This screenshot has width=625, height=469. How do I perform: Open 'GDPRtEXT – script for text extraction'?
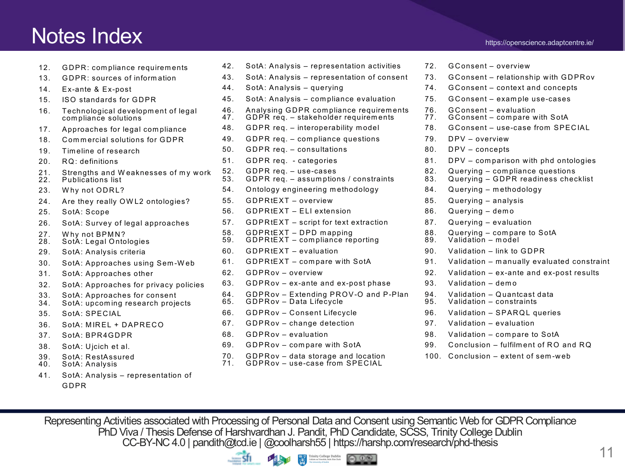coord(317,222)
